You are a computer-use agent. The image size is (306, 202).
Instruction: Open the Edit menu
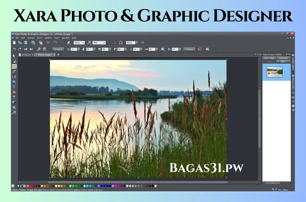point(23,38)
